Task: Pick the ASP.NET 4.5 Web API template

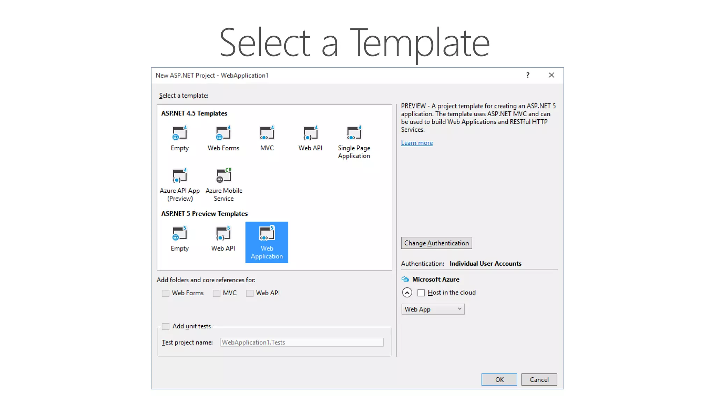Action: click(x=310, y=133)
